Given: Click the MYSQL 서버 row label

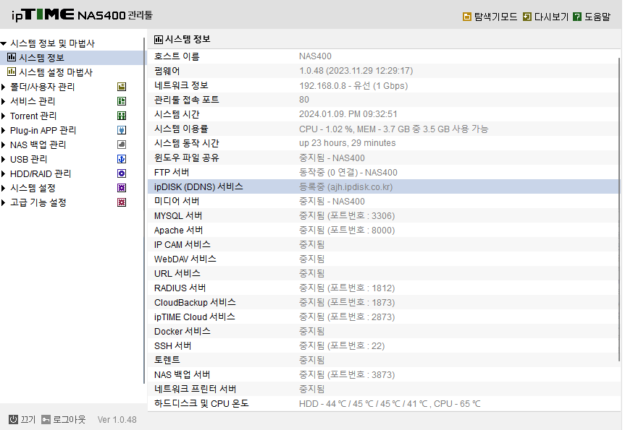Looking at the screenshot, I should pyautogui.click(x=178, y=215).
